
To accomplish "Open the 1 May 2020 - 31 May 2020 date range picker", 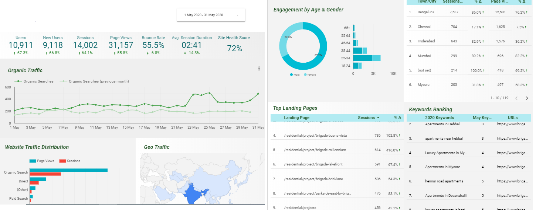I will 211,15.
